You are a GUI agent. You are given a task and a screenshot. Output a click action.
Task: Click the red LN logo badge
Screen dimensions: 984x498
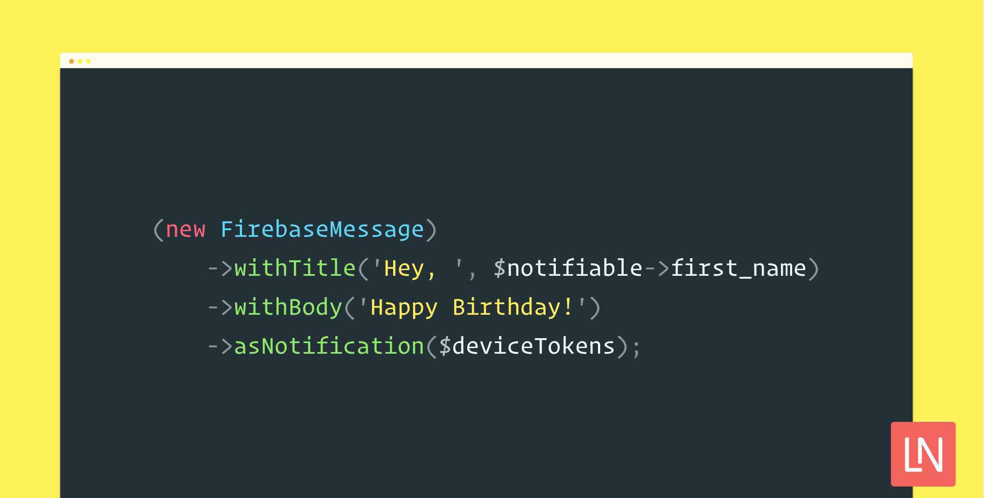923,454
